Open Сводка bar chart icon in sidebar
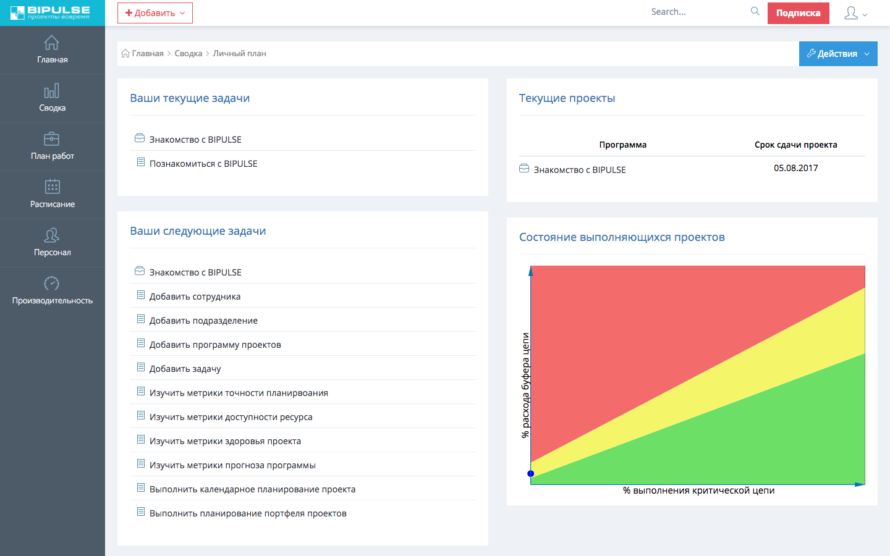The height and width of the screenshot is (556, 890). pyautogui.click(x=52, y=91)
